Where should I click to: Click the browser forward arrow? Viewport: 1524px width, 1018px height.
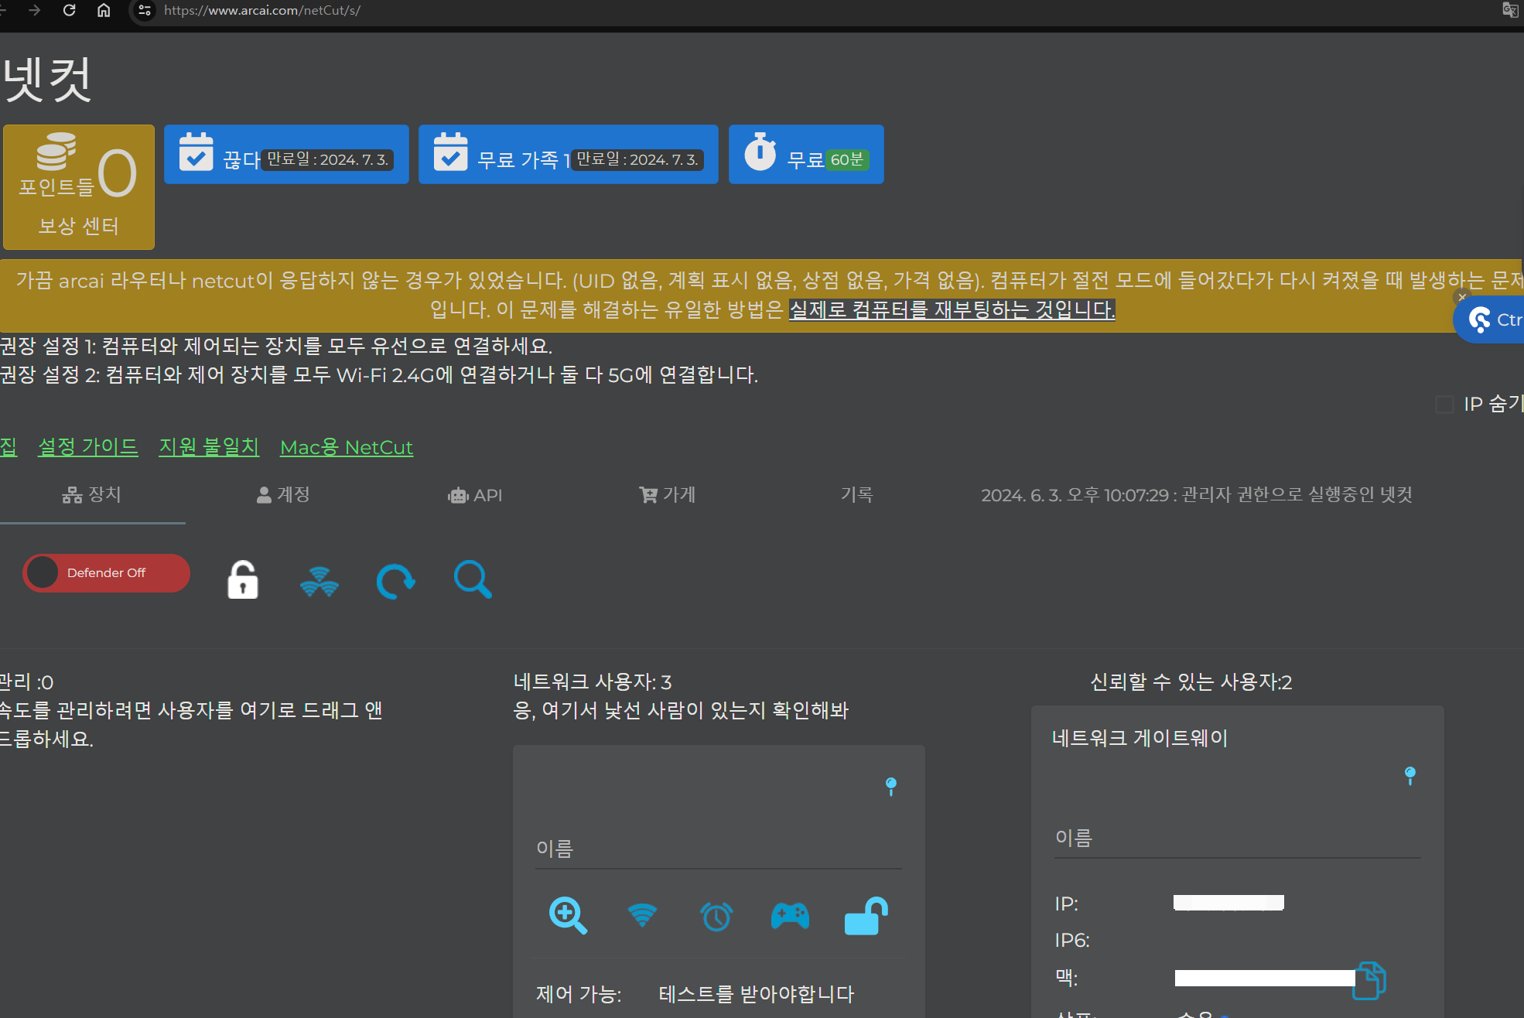click(34, 10)
